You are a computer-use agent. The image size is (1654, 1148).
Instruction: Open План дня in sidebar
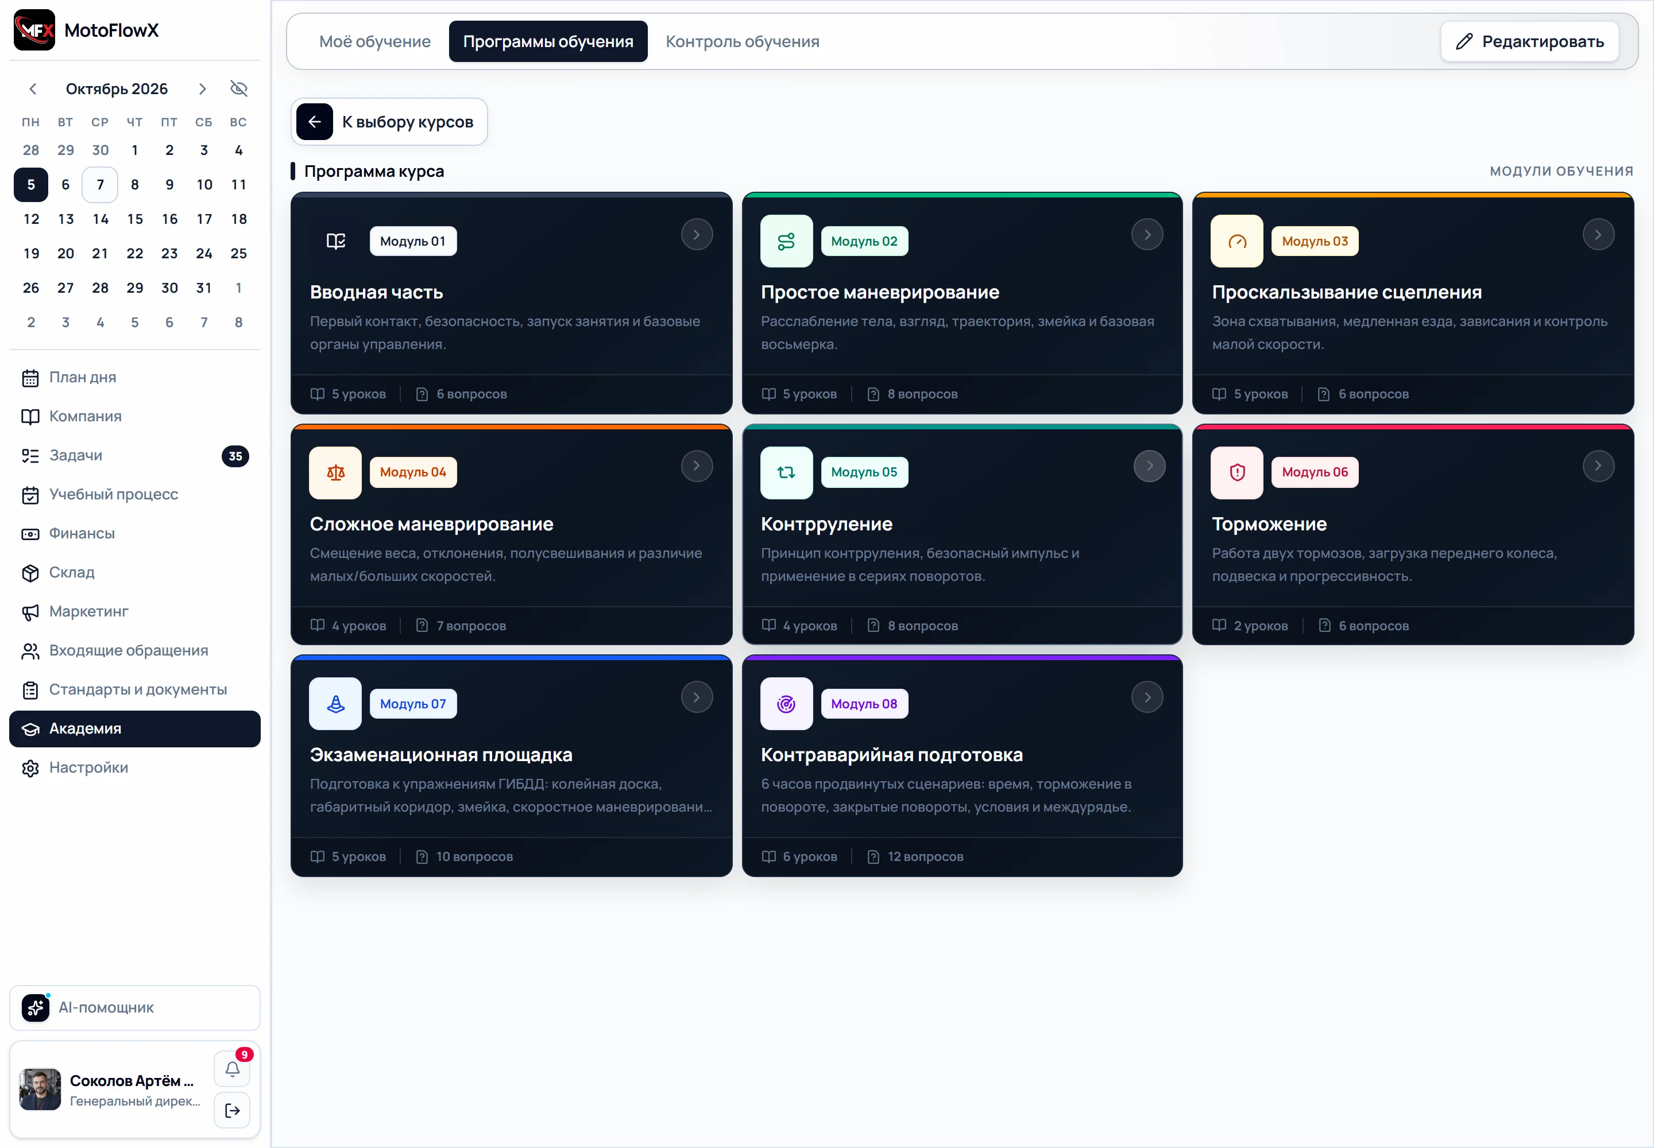tap(134, 378)
